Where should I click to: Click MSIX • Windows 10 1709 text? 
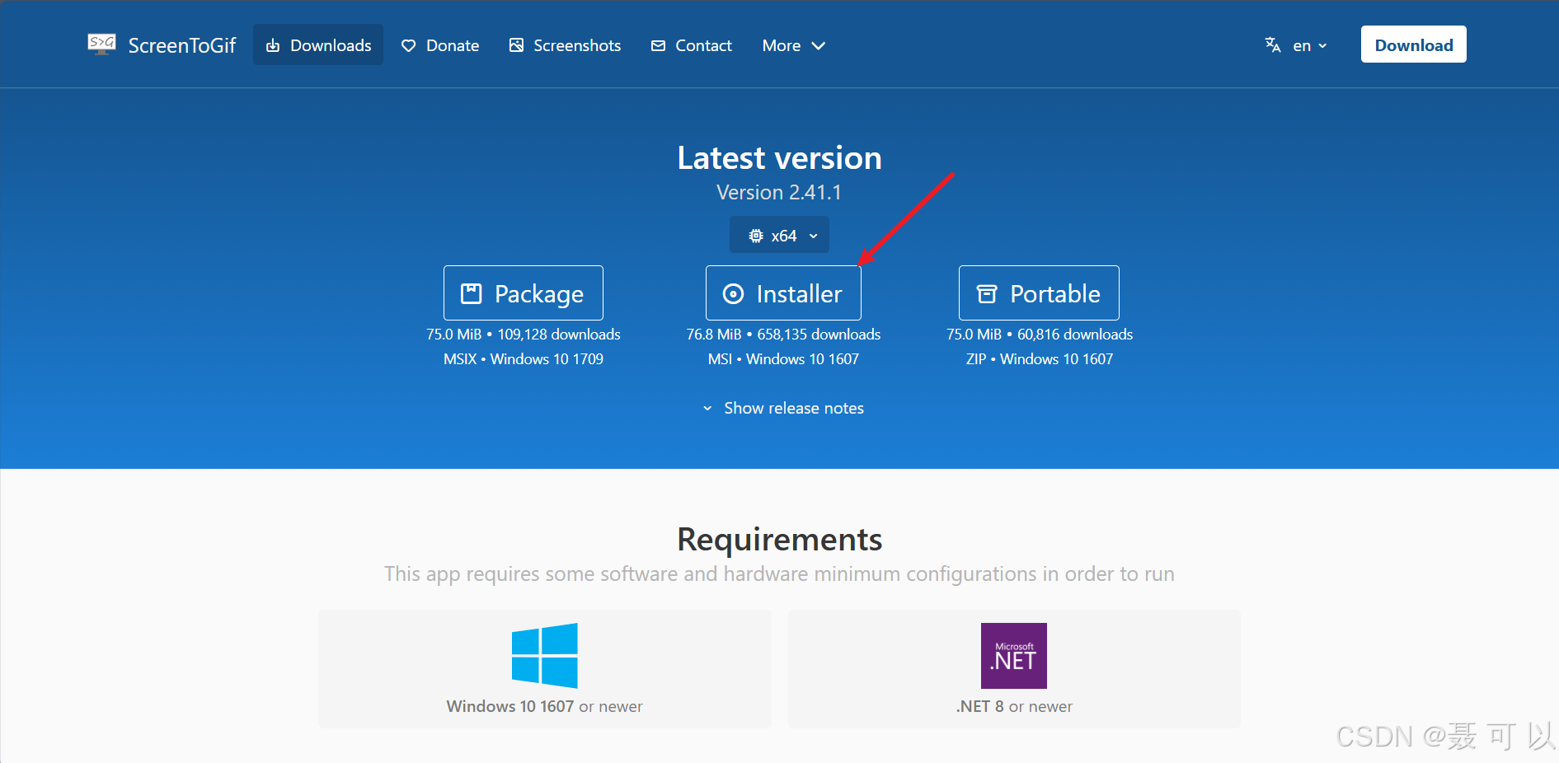tap(524, 359)
